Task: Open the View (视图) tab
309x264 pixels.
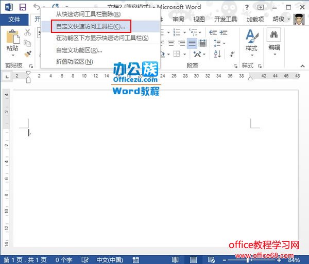Action: pos(199,19)
